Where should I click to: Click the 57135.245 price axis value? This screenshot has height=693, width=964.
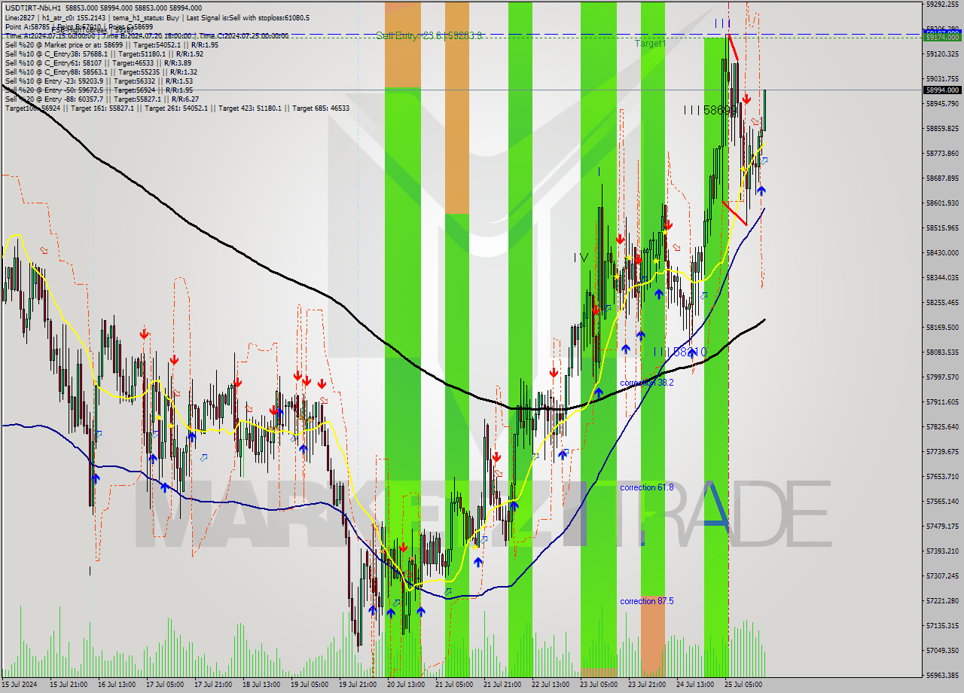pyautogui.click(x=942, y=626)
